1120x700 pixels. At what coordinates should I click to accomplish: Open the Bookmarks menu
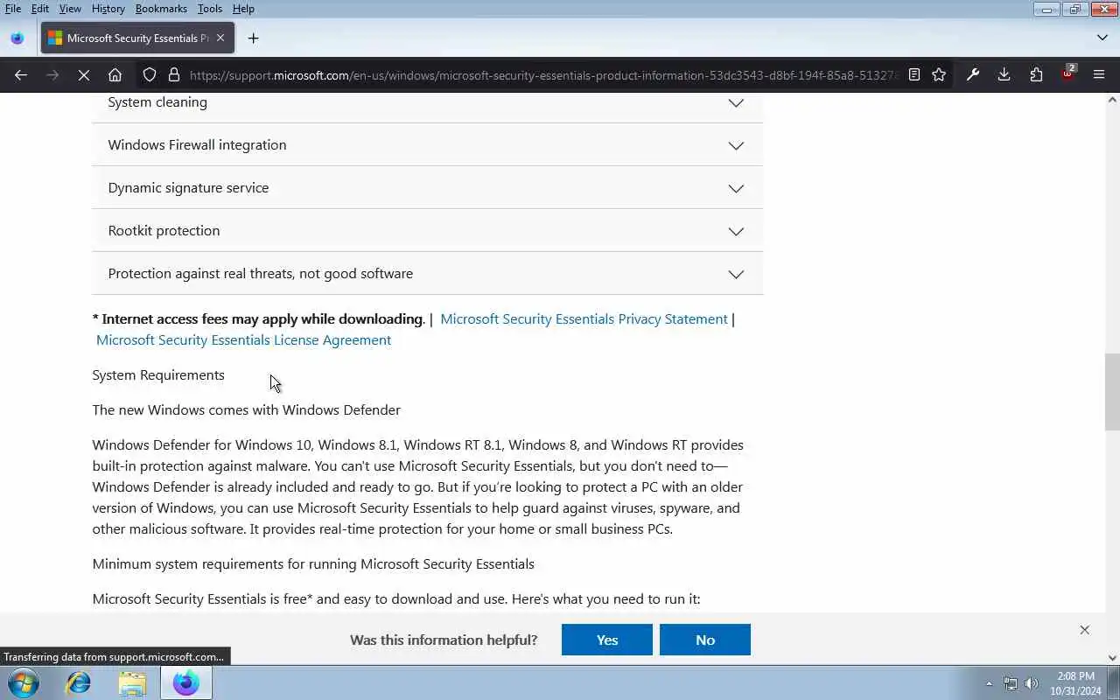click(x=161, y=9)
